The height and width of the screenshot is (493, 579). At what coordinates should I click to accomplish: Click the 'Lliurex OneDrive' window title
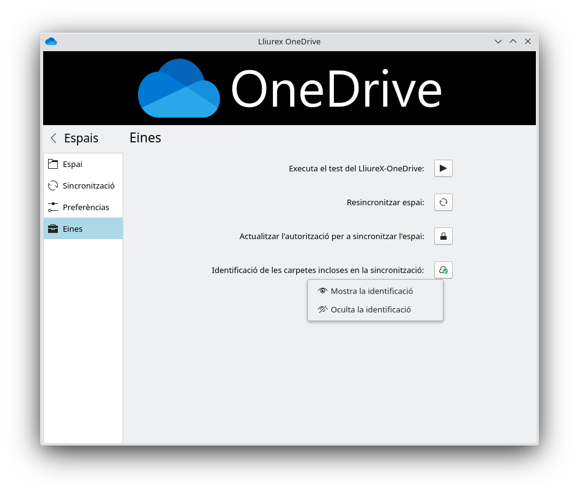[289, 41]
